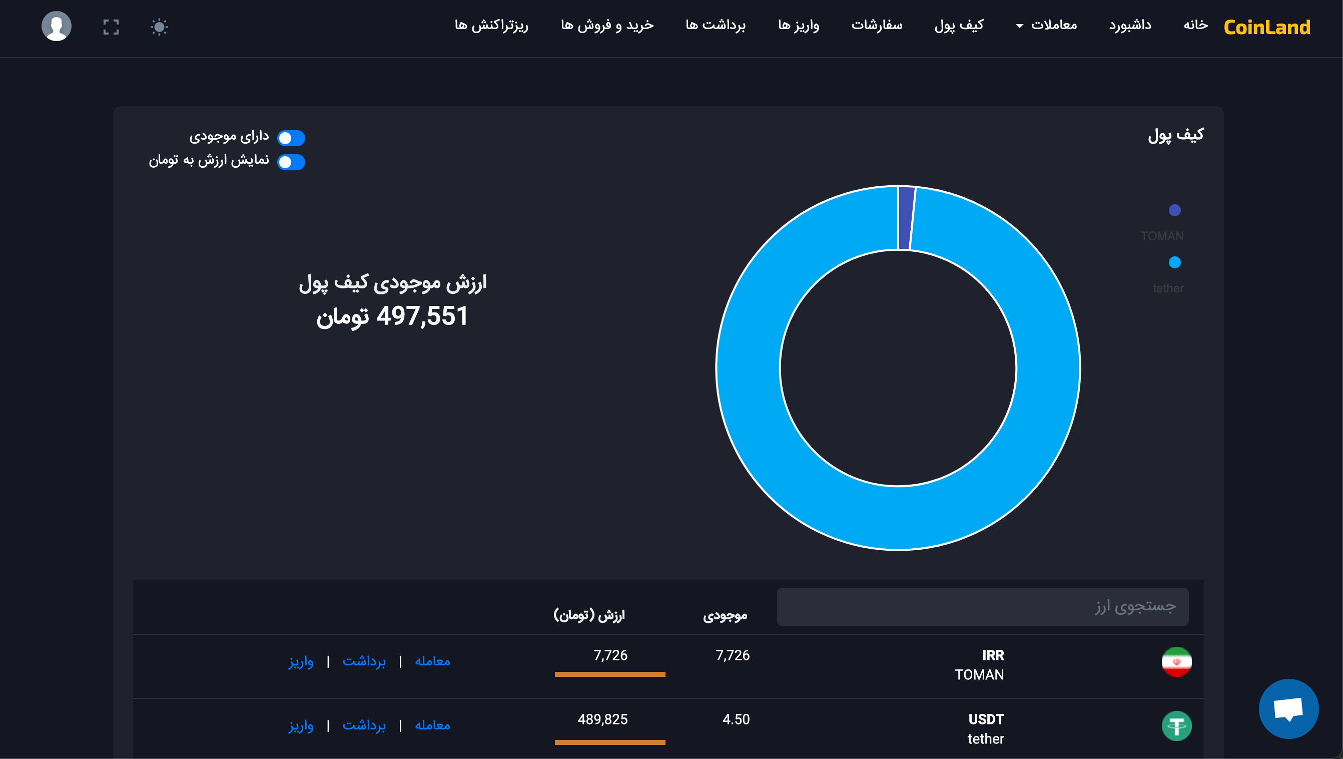Click برداشت link in the IRR row
This screenshot has height=759, width=1343.
[364, 661]
